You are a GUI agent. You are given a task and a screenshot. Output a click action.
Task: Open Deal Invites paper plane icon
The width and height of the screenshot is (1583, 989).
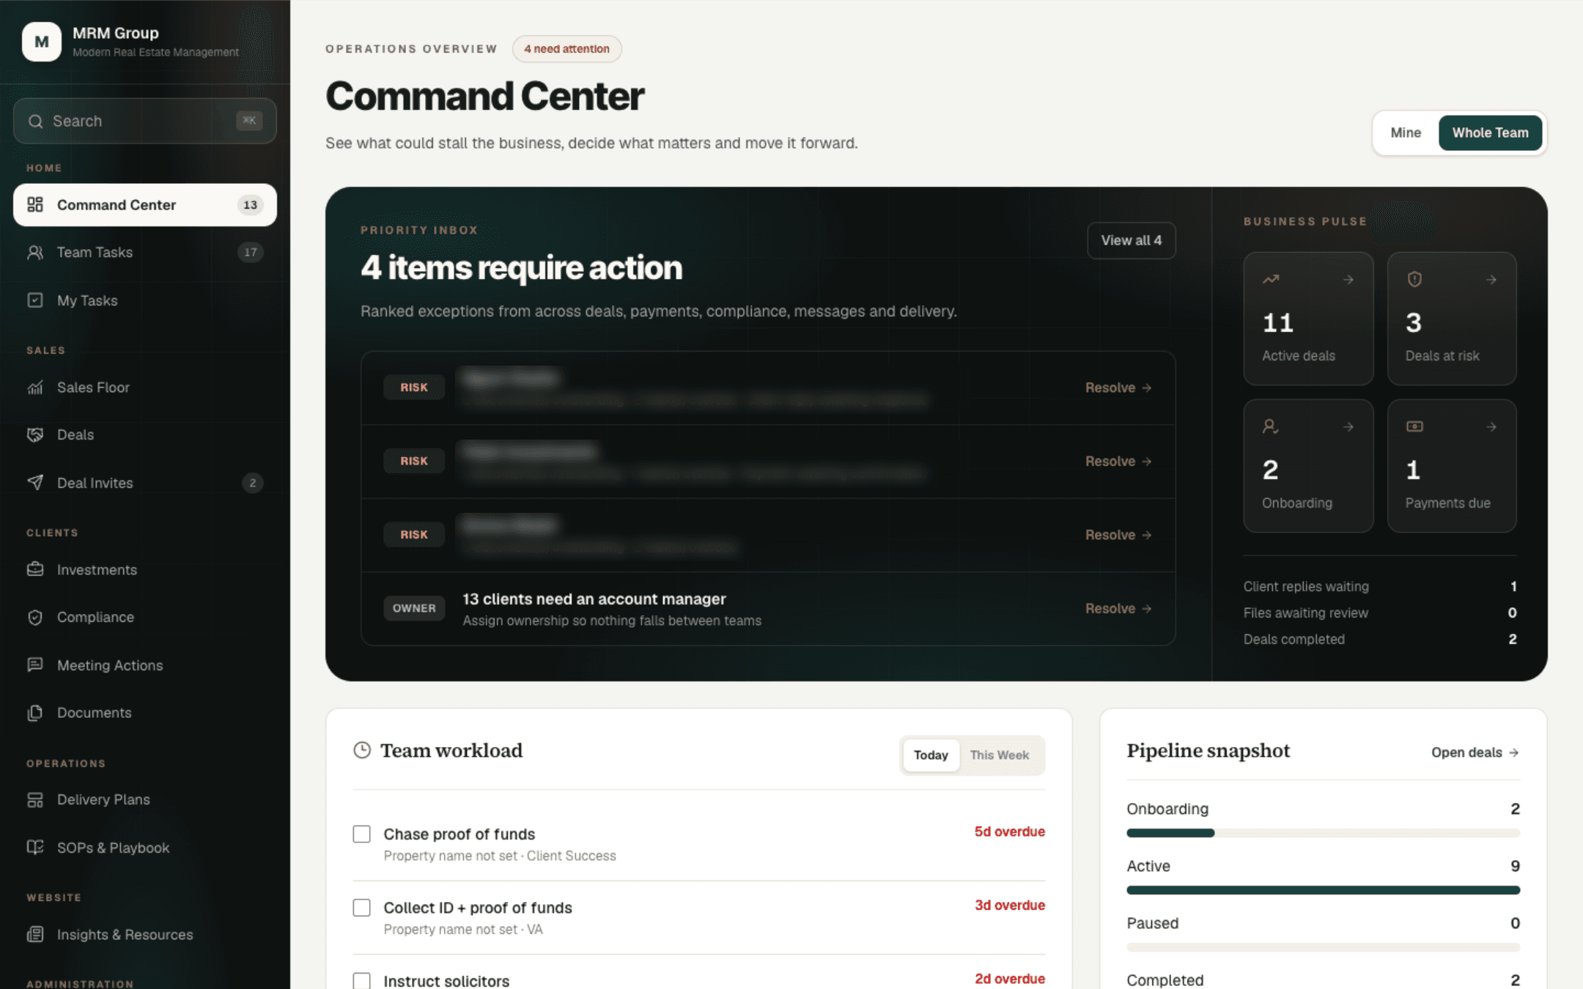pos(35,482)
